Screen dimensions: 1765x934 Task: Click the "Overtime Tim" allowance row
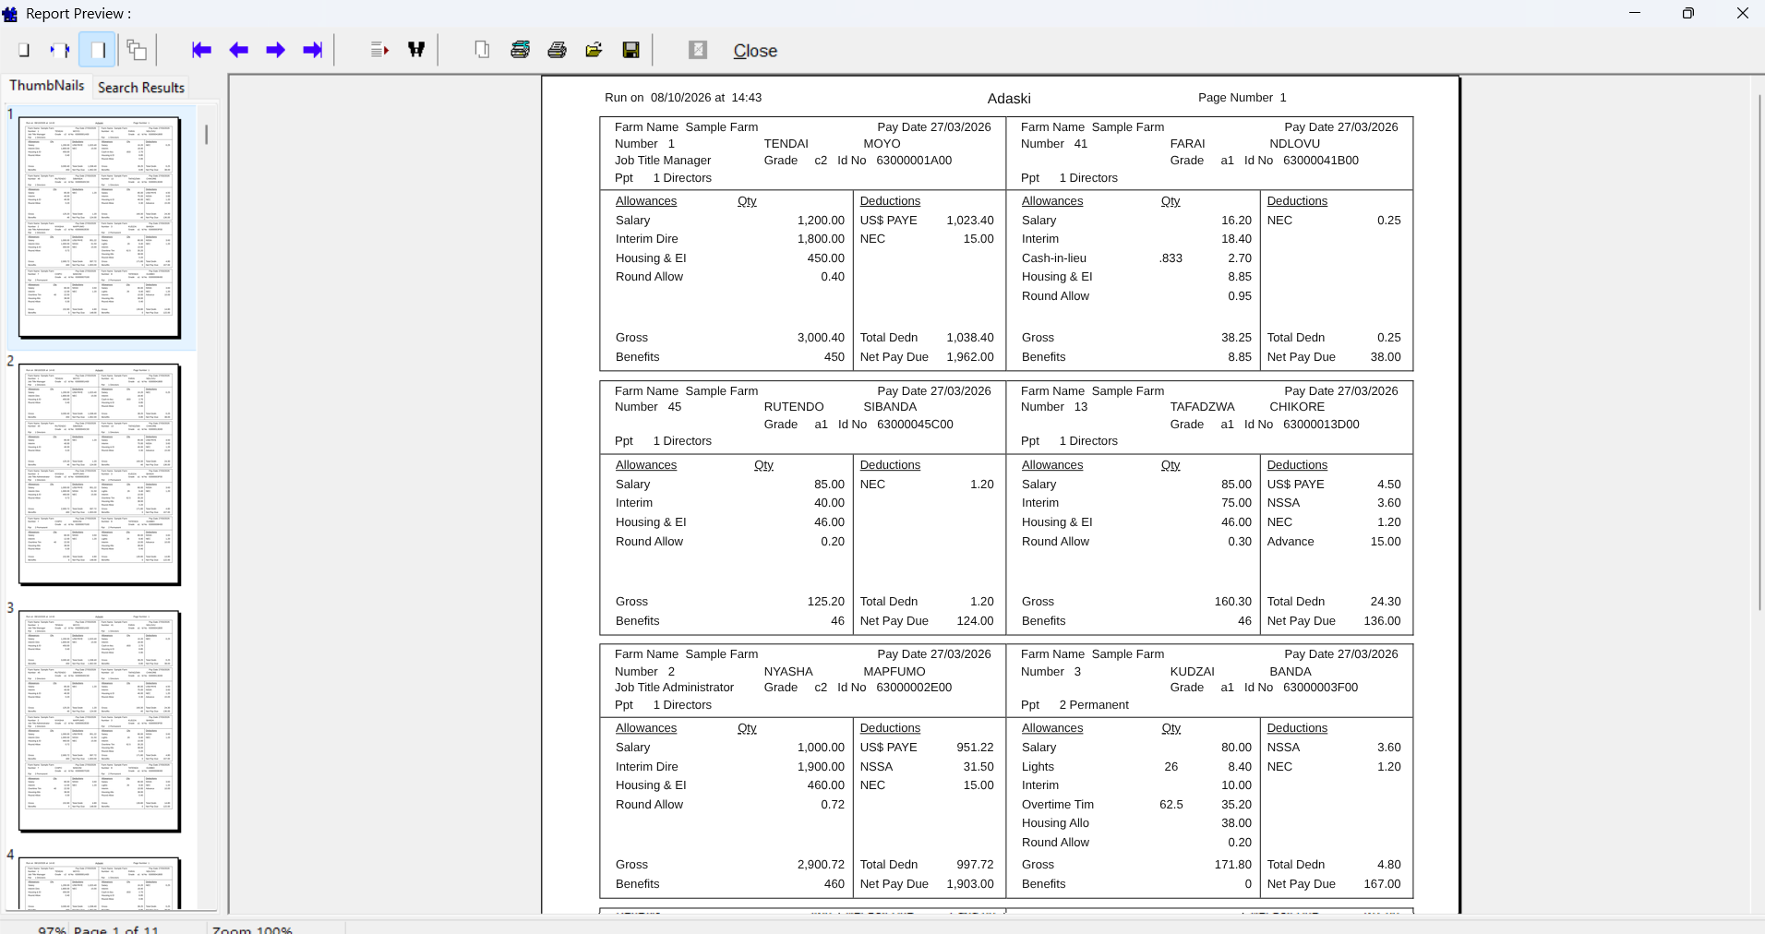point(1136,805)
